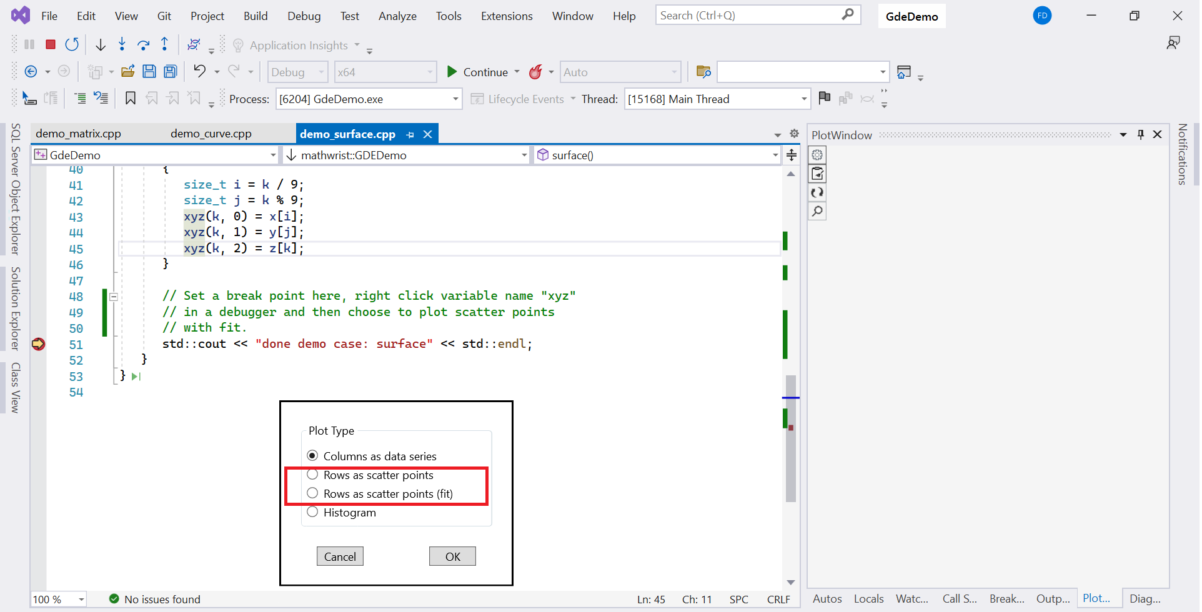Toggle a bookmark on current line
1202x612 pixels.
coord(131,99)
